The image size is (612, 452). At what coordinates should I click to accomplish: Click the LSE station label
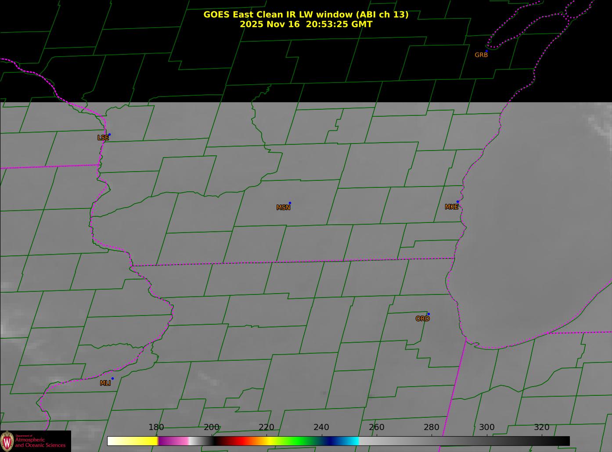[103, 138]
